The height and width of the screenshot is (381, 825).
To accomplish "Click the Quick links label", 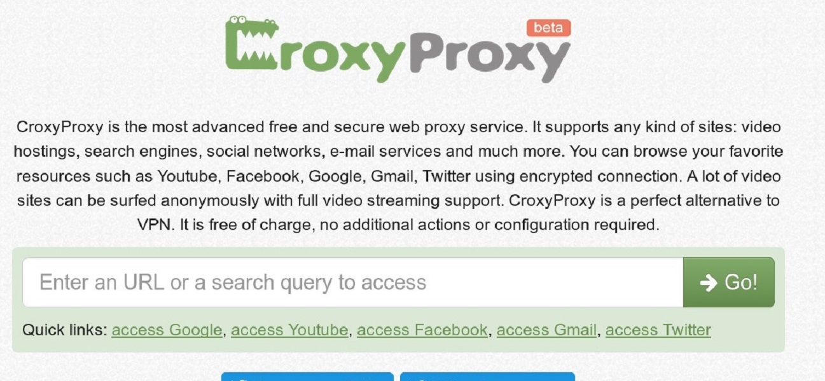I will point(66,330).
